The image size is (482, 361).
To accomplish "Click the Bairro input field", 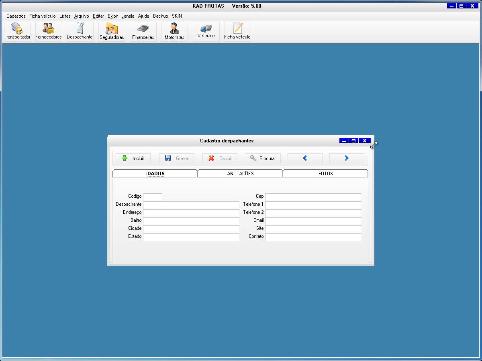I will 191,221.
